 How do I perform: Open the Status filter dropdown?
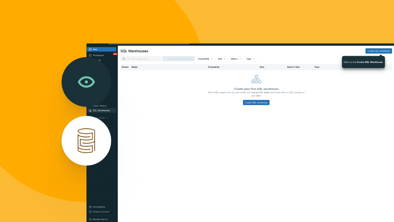tap(236, 59)
